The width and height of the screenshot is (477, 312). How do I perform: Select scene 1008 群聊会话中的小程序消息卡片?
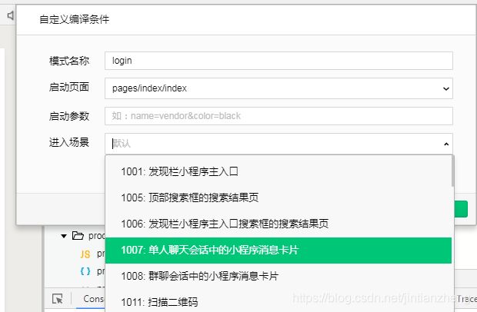(279, 276)
